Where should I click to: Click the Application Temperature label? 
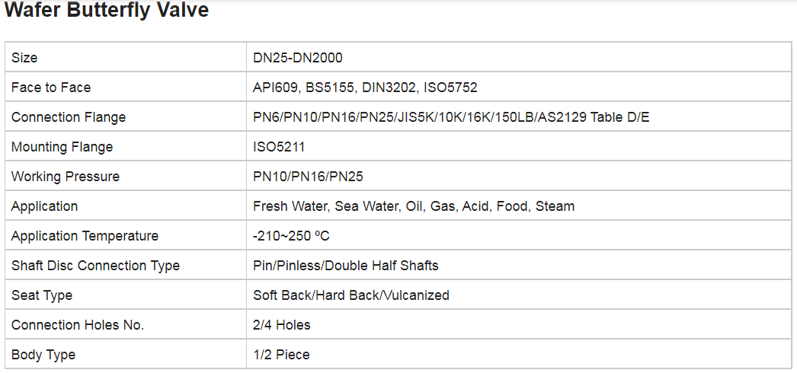click(x=85, y=236)
